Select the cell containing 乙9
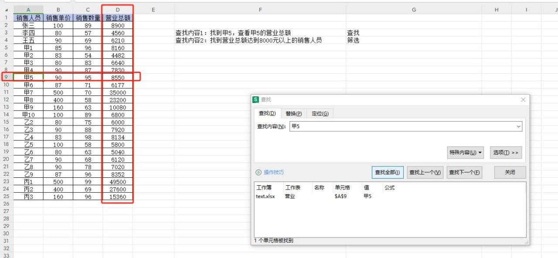Viewport: 558px width, 258px height. tap(28, 174)
